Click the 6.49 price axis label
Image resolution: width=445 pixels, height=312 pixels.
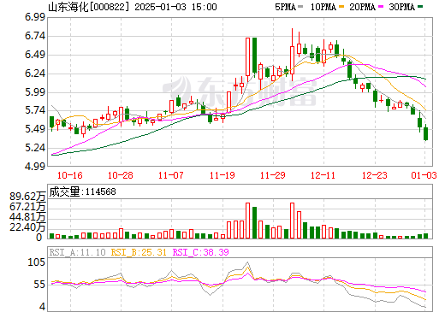35,55
